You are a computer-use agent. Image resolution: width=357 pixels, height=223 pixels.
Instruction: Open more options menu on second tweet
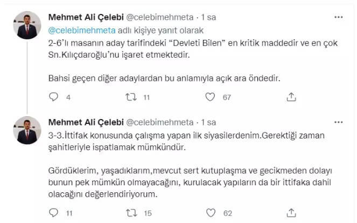(338, 123)
